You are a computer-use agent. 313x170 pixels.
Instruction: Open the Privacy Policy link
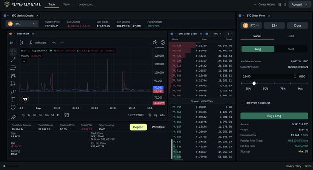pyautogui.click(x=293, y=166)
